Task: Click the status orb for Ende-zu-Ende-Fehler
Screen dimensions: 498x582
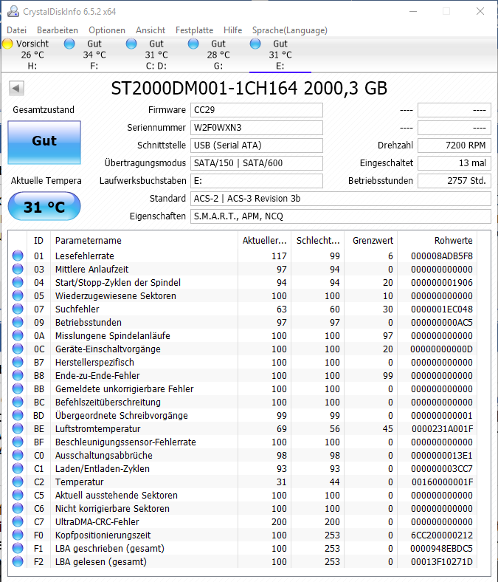Action: click(x=18, y=375)
